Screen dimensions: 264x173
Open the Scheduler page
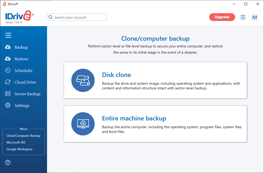24,70
